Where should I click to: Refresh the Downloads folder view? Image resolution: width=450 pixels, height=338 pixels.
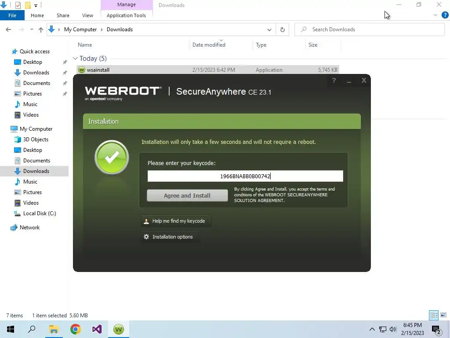[283, 29]
